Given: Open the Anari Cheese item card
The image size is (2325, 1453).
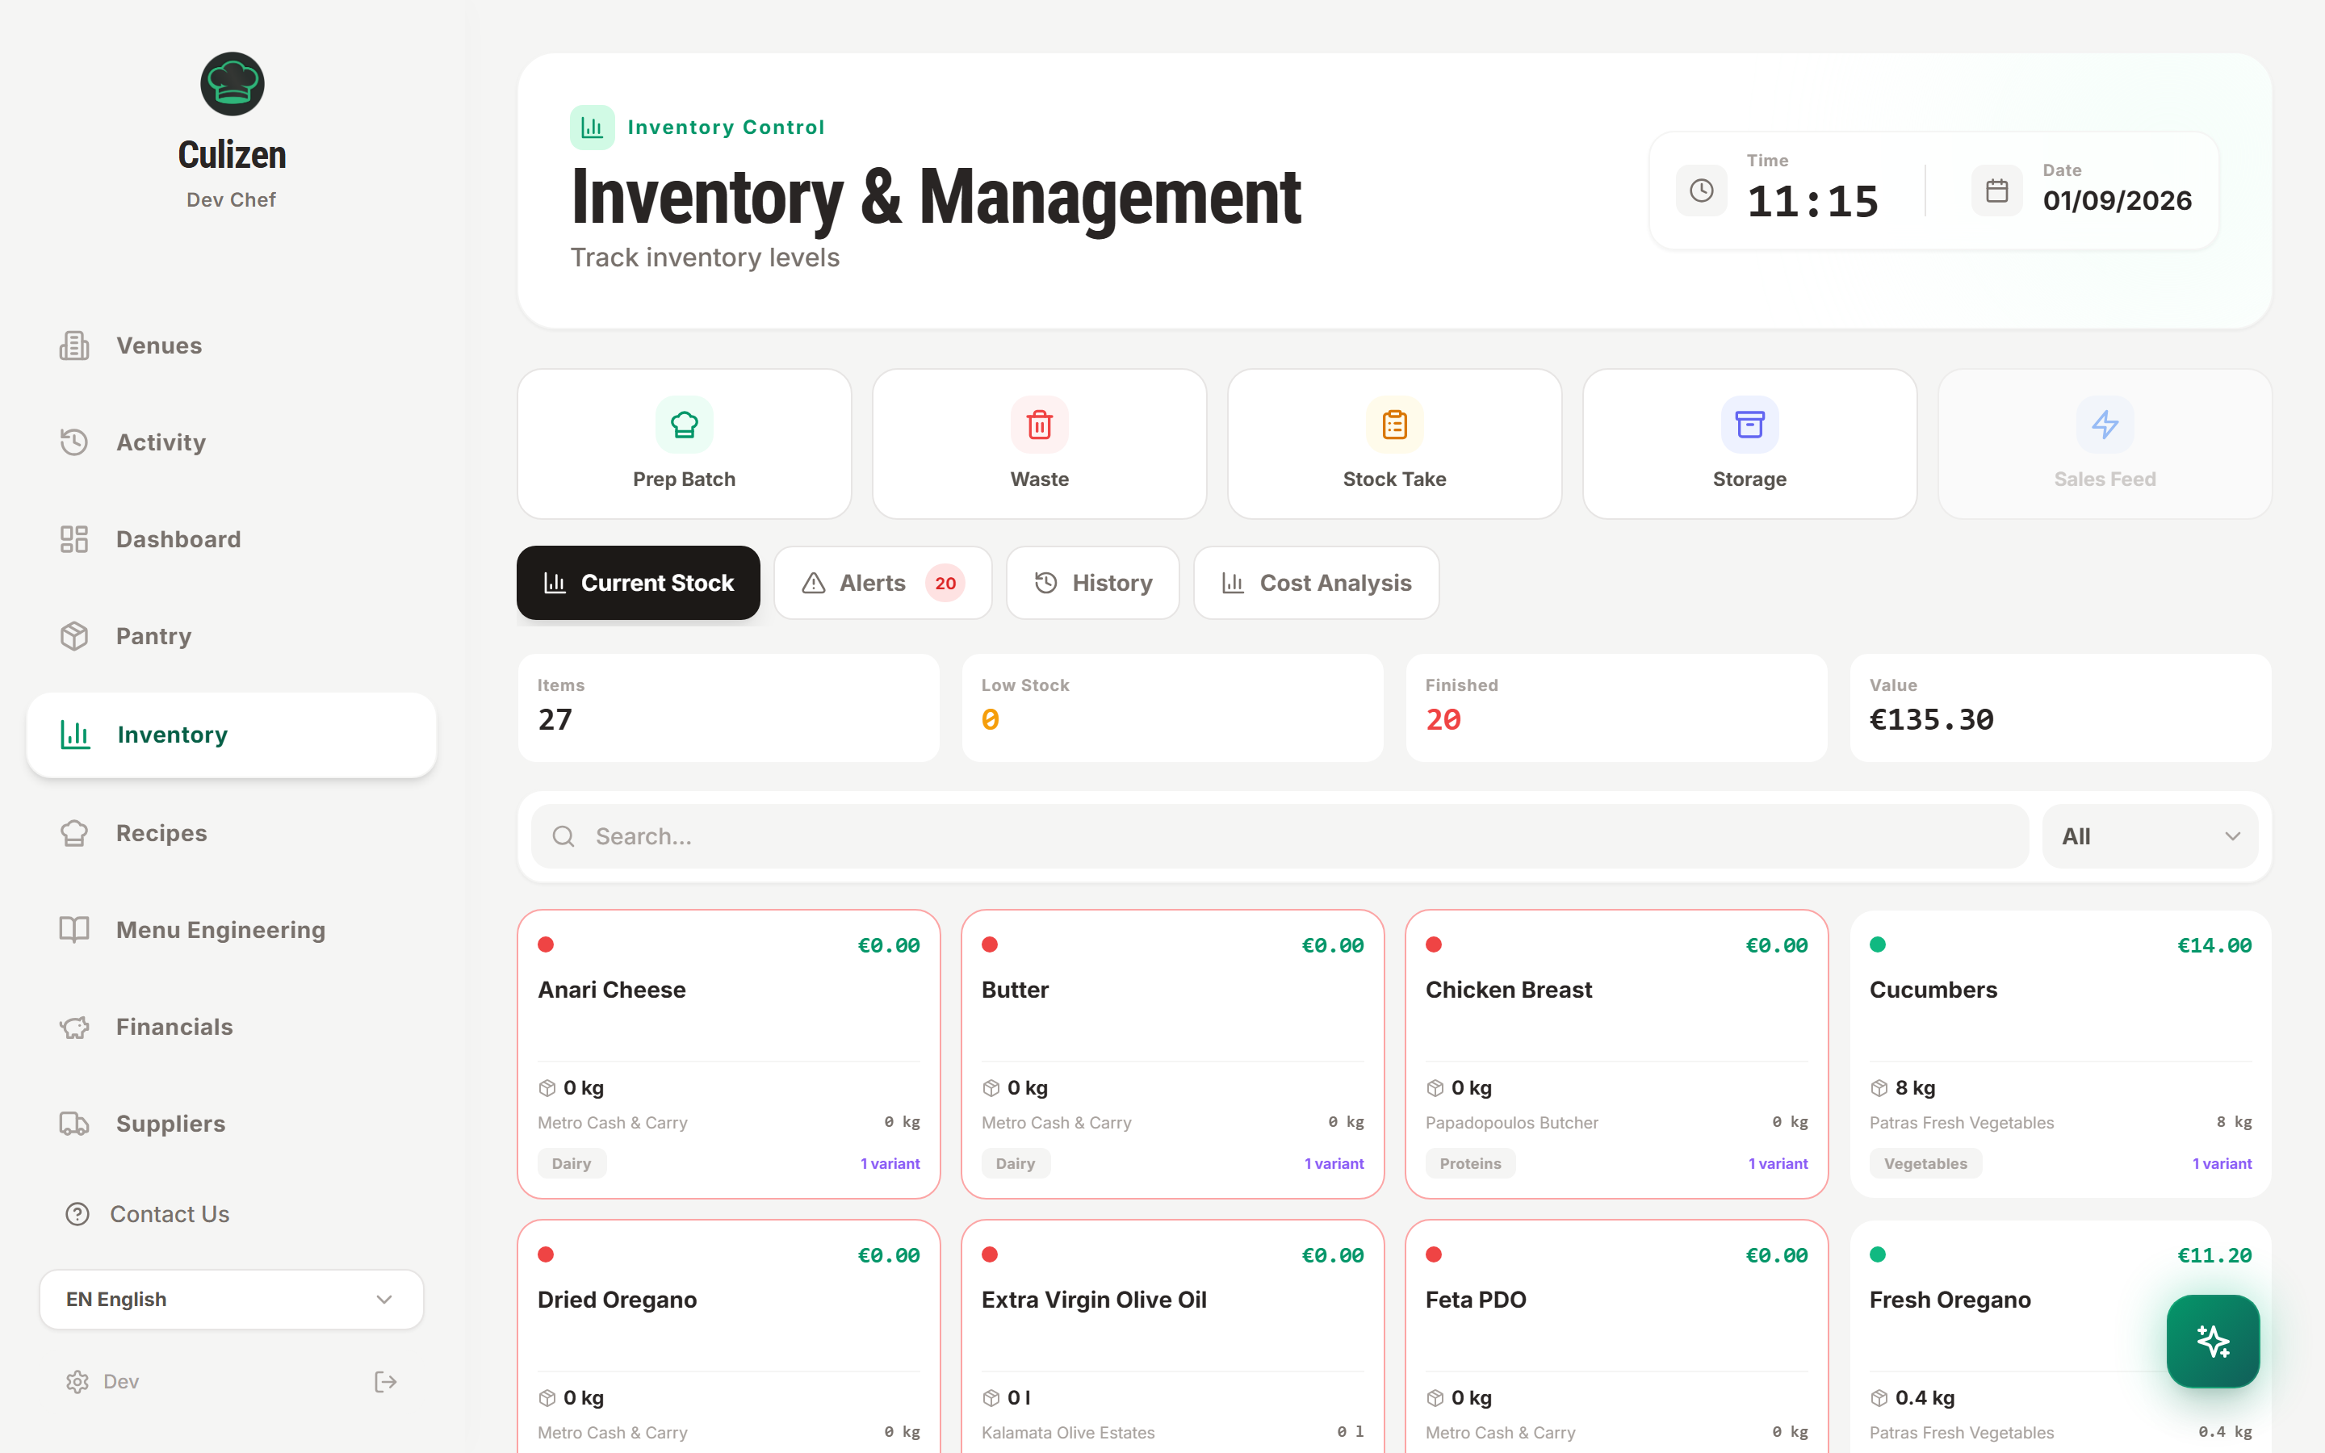Looking at the screenshot, I should coord(728,1054).
